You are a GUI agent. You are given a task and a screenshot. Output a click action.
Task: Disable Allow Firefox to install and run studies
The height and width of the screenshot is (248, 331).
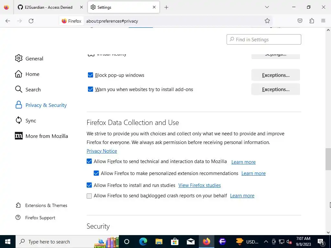click(89, 185)
